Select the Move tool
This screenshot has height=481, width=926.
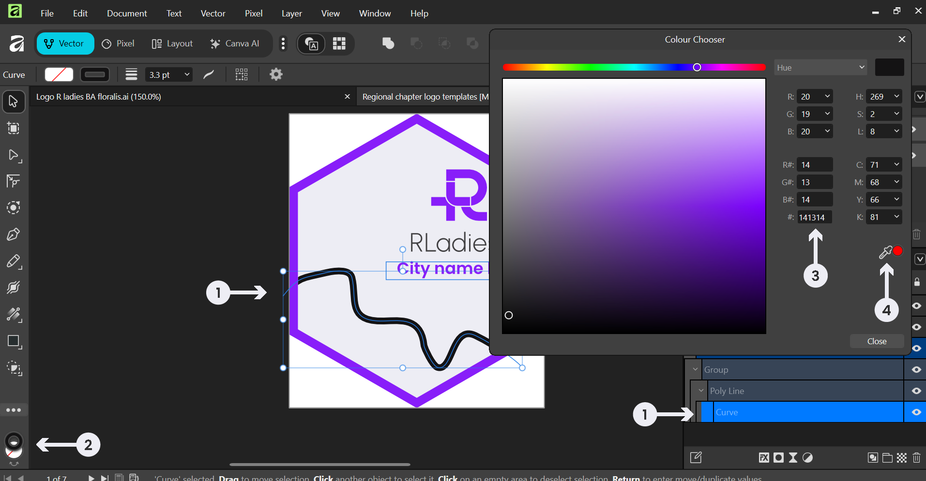tap(14, 102)
